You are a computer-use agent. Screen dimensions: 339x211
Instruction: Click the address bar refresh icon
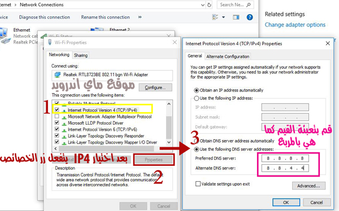coord(209,5)
